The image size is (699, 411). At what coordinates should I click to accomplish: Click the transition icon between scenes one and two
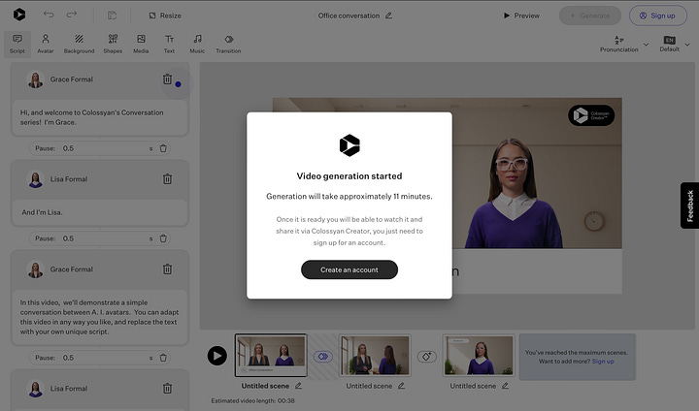(x=323, y=356)
